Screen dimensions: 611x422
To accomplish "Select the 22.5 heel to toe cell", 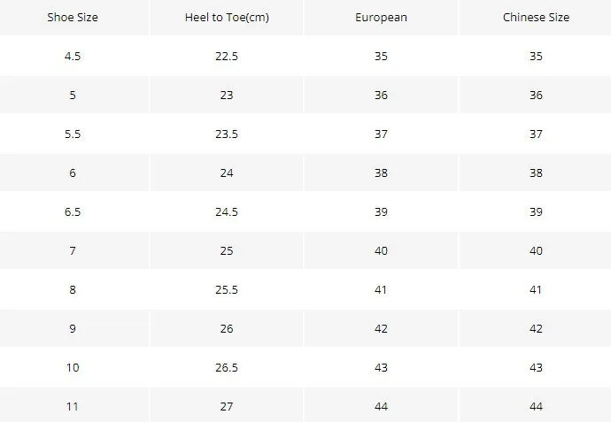I will pos(227,56).
